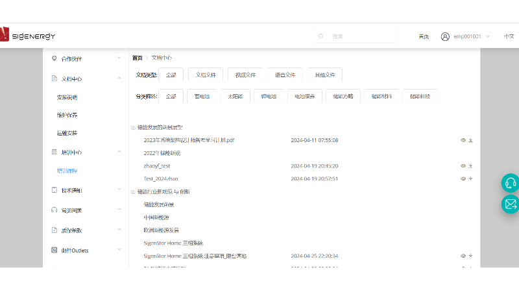Switch language via 中文 in the header
Image resolution: width=519 pixels, height=294 pixels.
(x=509, y=36)
